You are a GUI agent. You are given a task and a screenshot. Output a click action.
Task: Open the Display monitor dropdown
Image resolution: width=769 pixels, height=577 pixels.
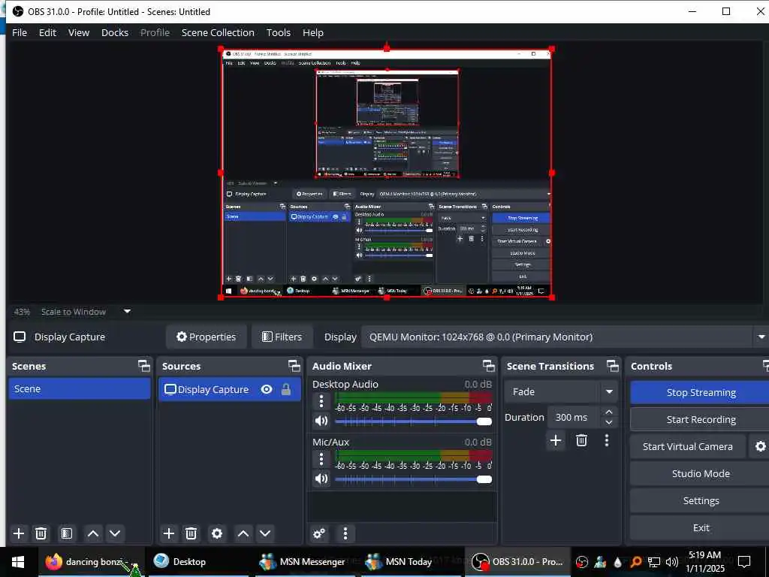(x=565, y=337)
